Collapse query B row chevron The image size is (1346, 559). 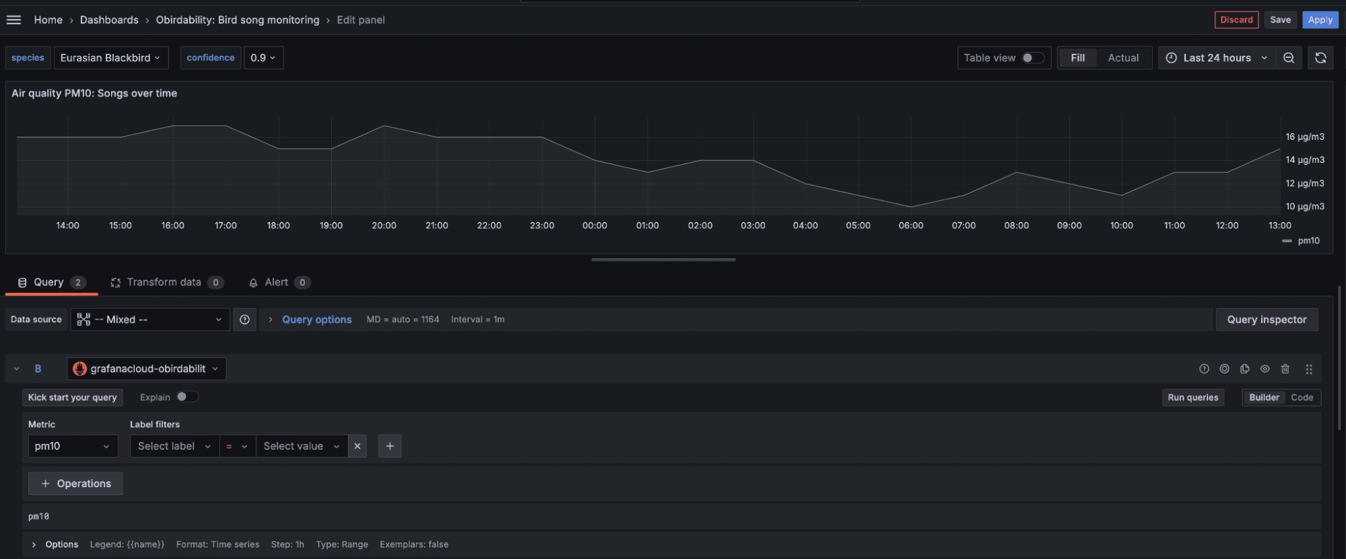pyautogui.click(x=17, y=369)
